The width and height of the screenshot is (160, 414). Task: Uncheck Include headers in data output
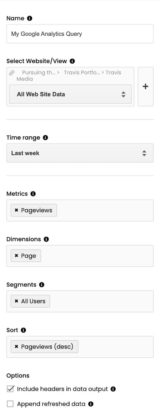[10, 389]
